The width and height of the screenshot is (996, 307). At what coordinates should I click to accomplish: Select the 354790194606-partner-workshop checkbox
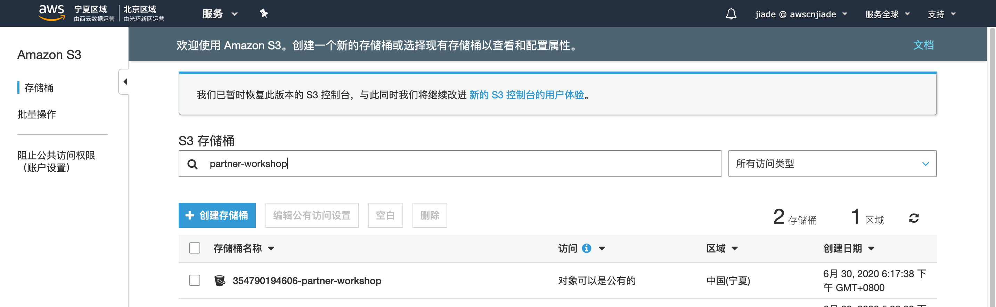195,280
